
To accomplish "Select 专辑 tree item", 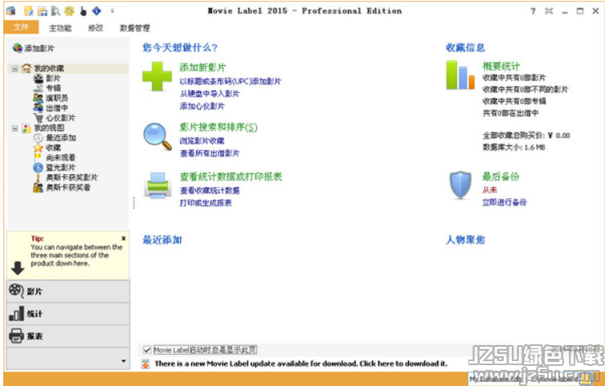I will (47, 88).
